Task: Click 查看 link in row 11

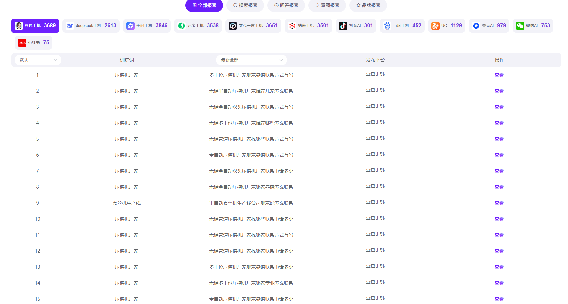Action: 499,235
